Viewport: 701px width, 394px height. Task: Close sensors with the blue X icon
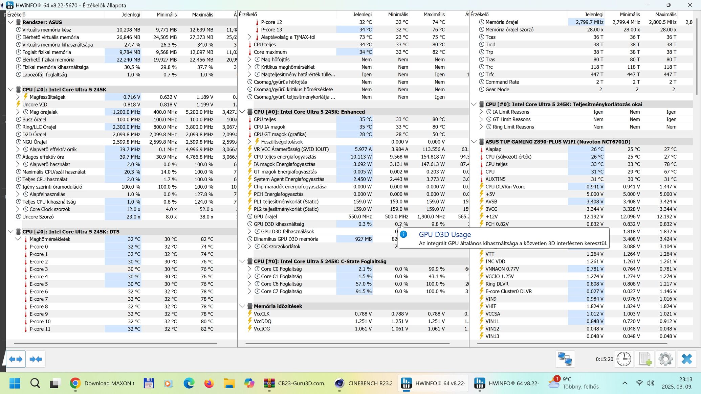click(686, 359)
